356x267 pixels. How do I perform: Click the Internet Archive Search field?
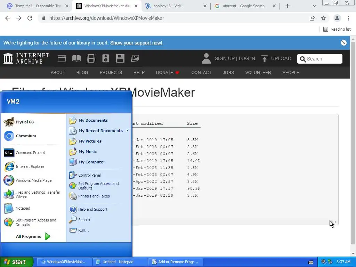pyautogui.click(x=320, y=59)
